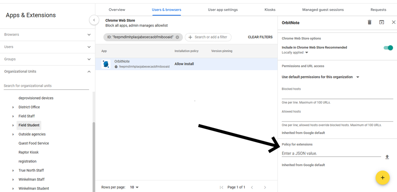Toggle Include in Chrome Web Store Recommended
This screenshot has width=397, height=192.
(388, 48)
